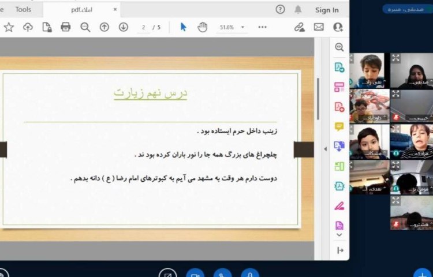Bookmark the file with the star icon
The image size is (433, 277).
(x=9, y=27)
